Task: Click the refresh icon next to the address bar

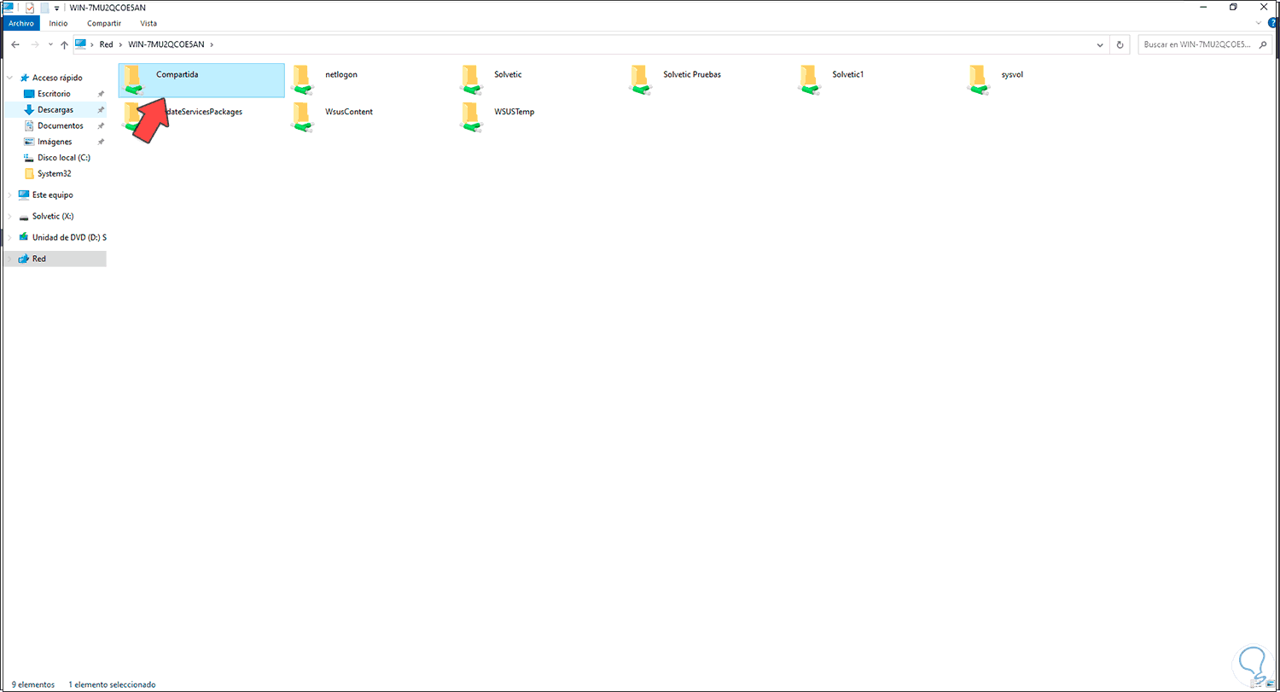Action: point(1120,44)
